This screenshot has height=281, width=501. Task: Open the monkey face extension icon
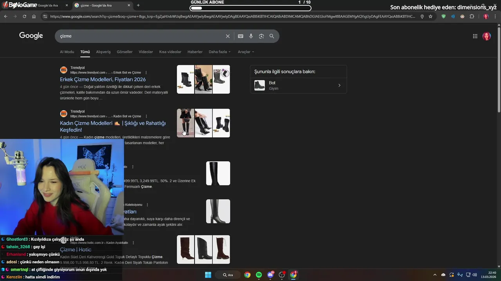point(462,16)
